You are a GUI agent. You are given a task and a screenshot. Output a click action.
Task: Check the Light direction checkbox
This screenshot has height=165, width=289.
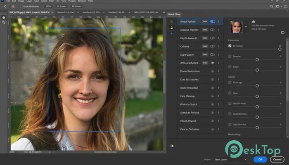230,125
